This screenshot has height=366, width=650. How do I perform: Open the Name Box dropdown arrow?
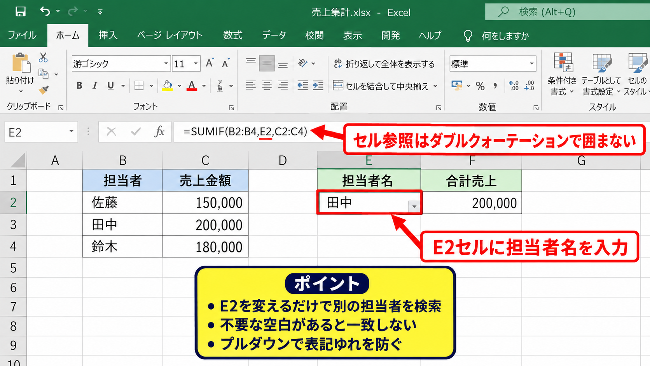tap(71, 131)
